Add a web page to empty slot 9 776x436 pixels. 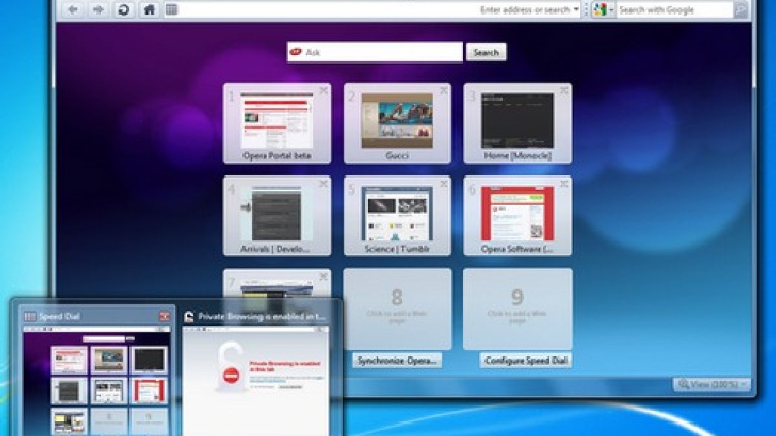(x=517, y=309)
